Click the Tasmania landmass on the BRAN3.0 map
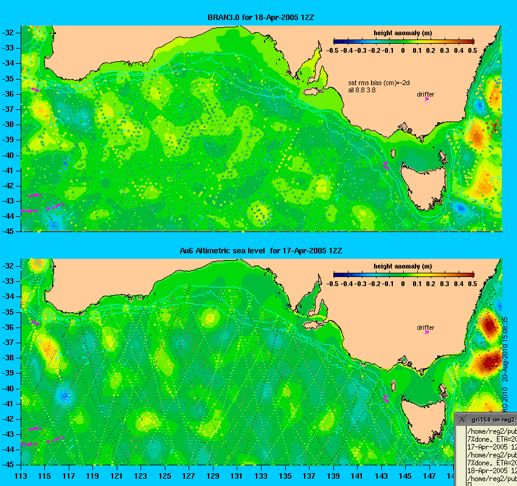 tap(425, 187)
